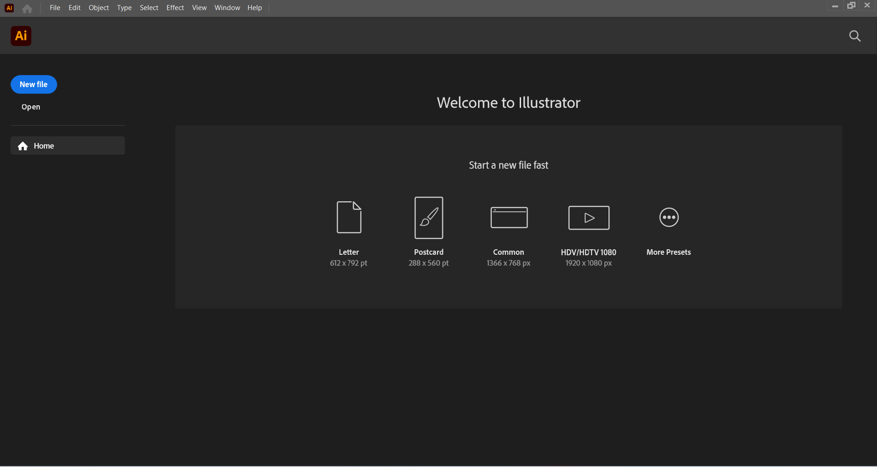The height and width of the screenshot is (467, 877).
Task: Pick the HDV/HDTV 1080 video preset icon
Action: coord(588,217)
